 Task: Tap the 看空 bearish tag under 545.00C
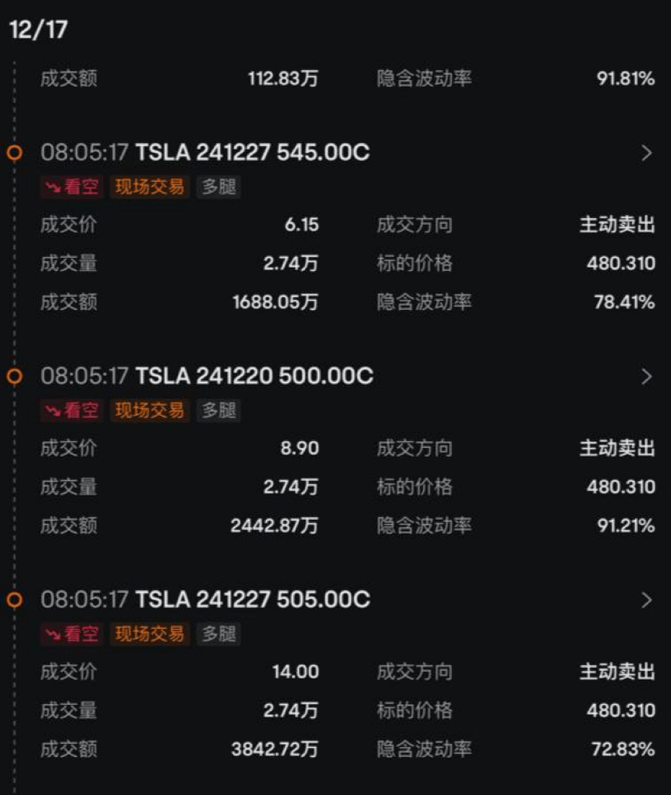[x=71, y=187]
